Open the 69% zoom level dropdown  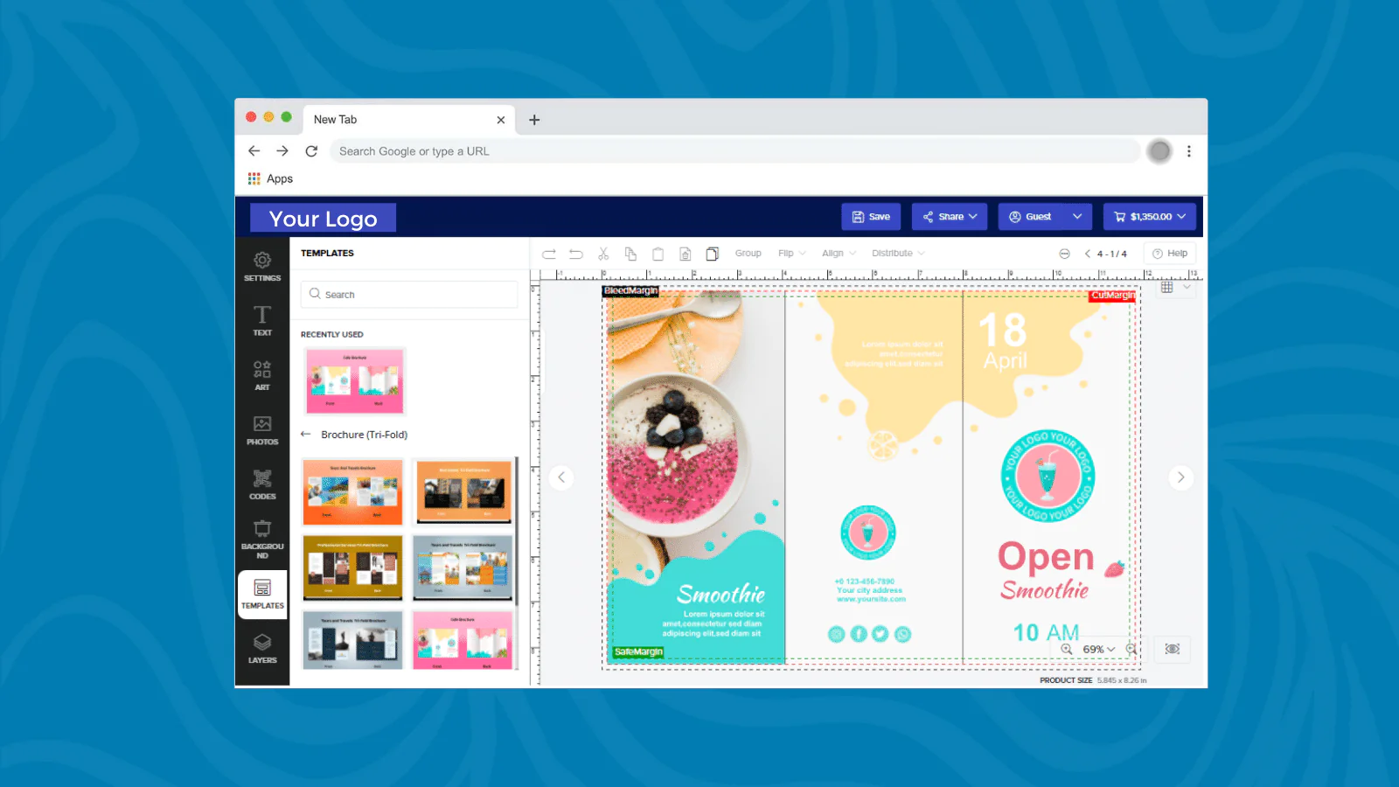coord(1098,650)
